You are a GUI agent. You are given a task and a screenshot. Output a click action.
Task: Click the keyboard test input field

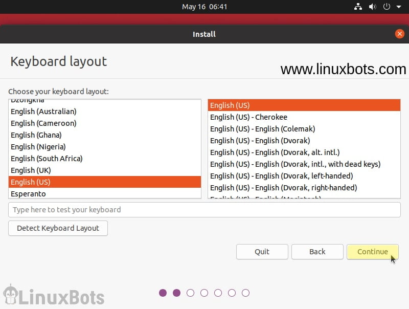[204, 210]
